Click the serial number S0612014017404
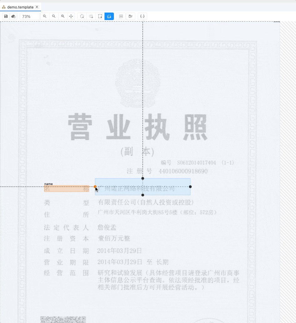 tap(196, 163)
